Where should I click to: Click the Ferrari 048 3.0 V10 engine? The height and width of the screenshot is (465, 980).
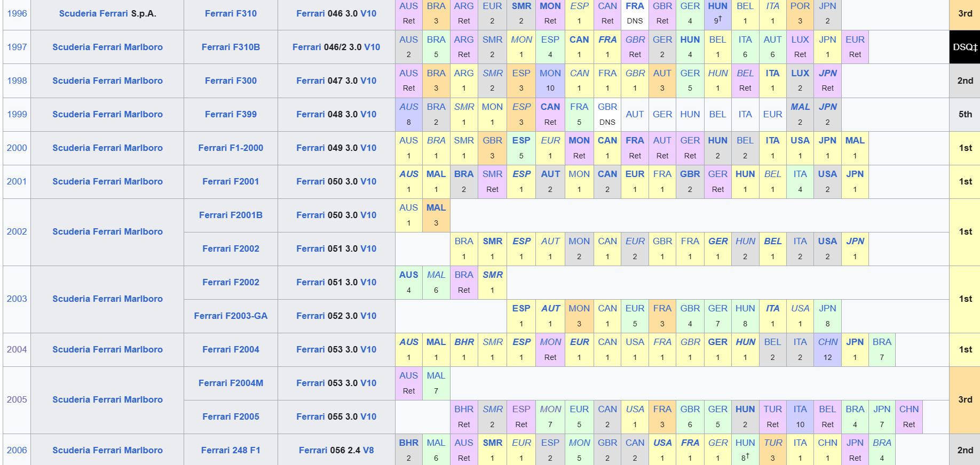point(336,114)
